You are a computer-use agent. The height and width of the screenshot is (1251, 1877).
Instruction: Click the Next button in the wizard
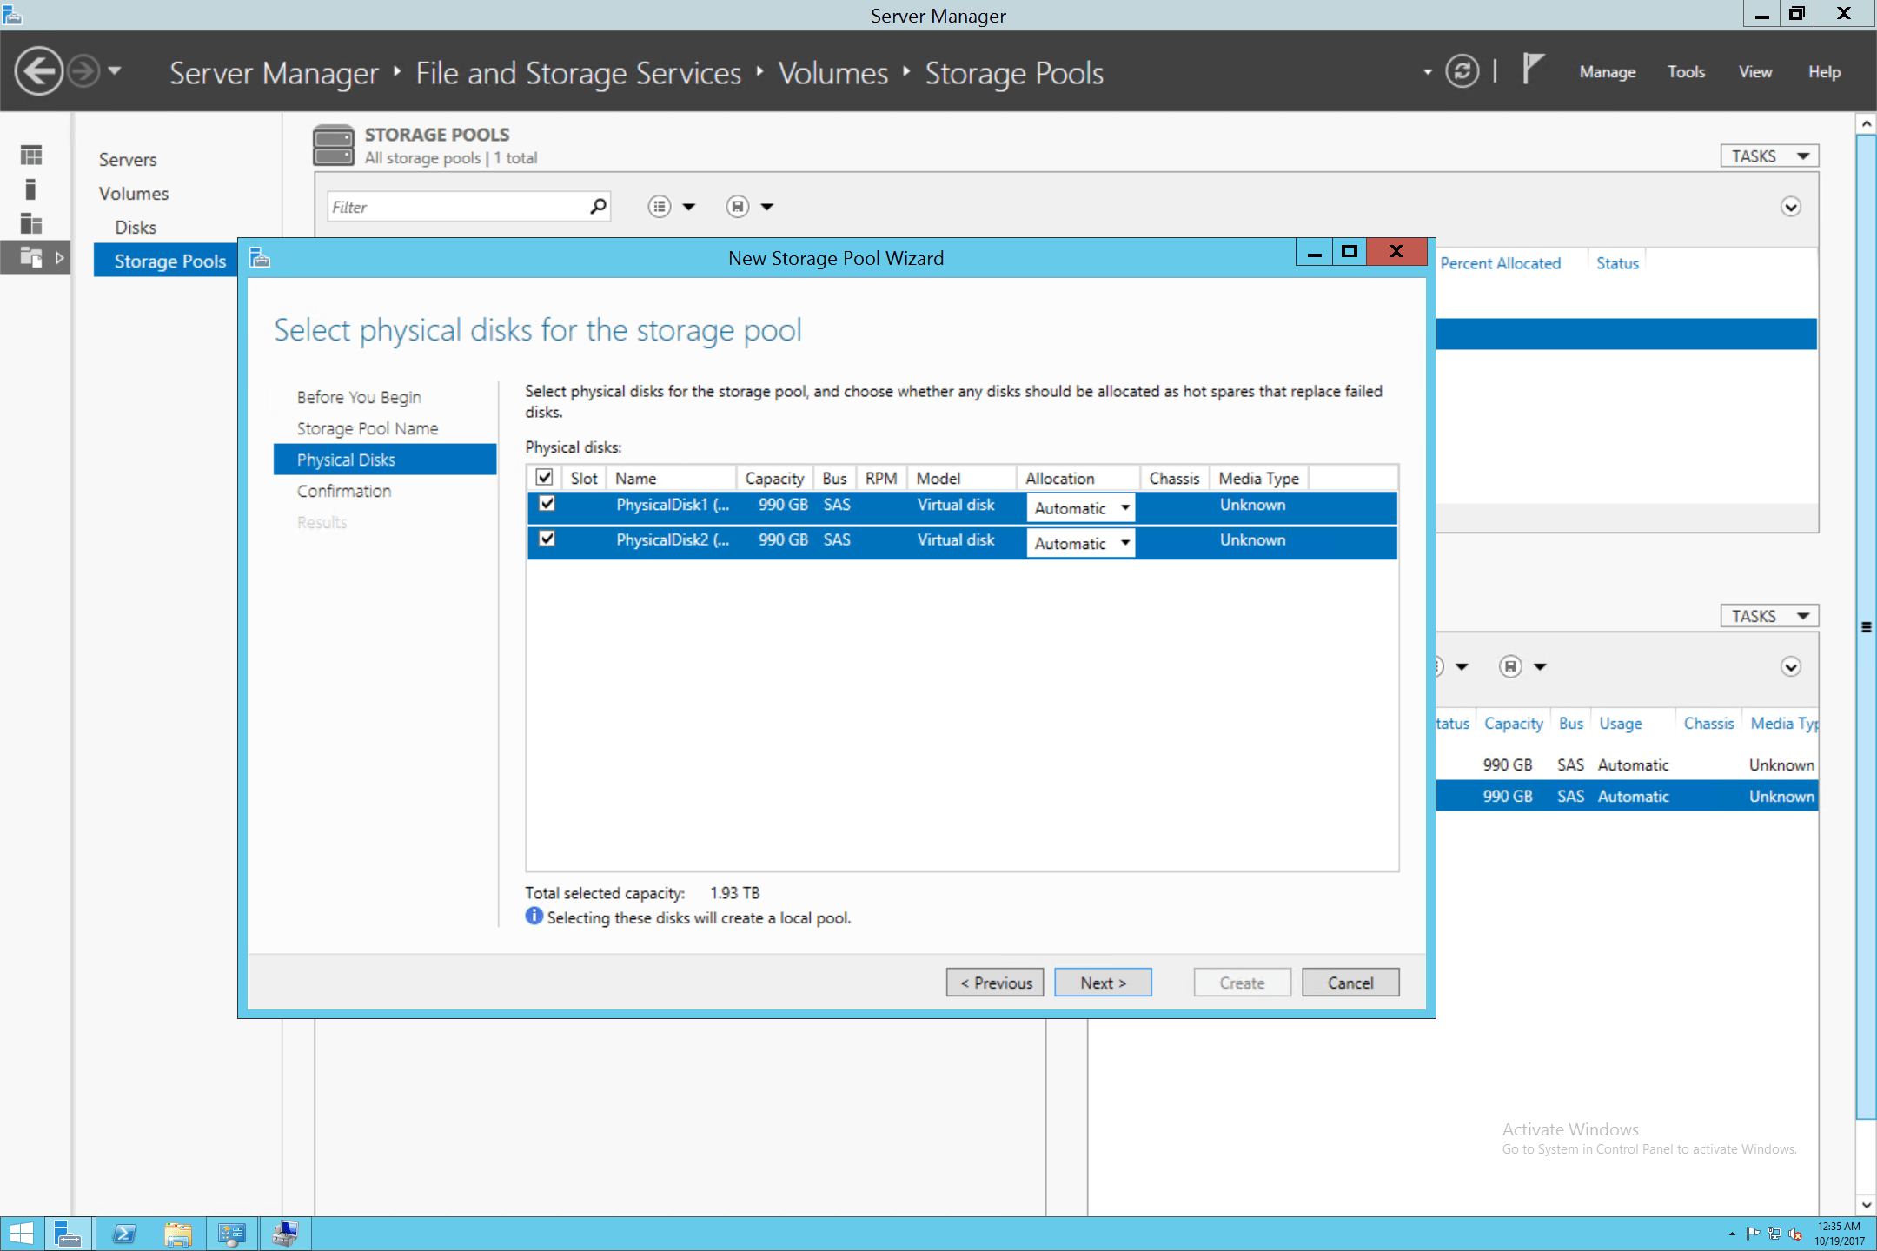[x=1102, y=982]
